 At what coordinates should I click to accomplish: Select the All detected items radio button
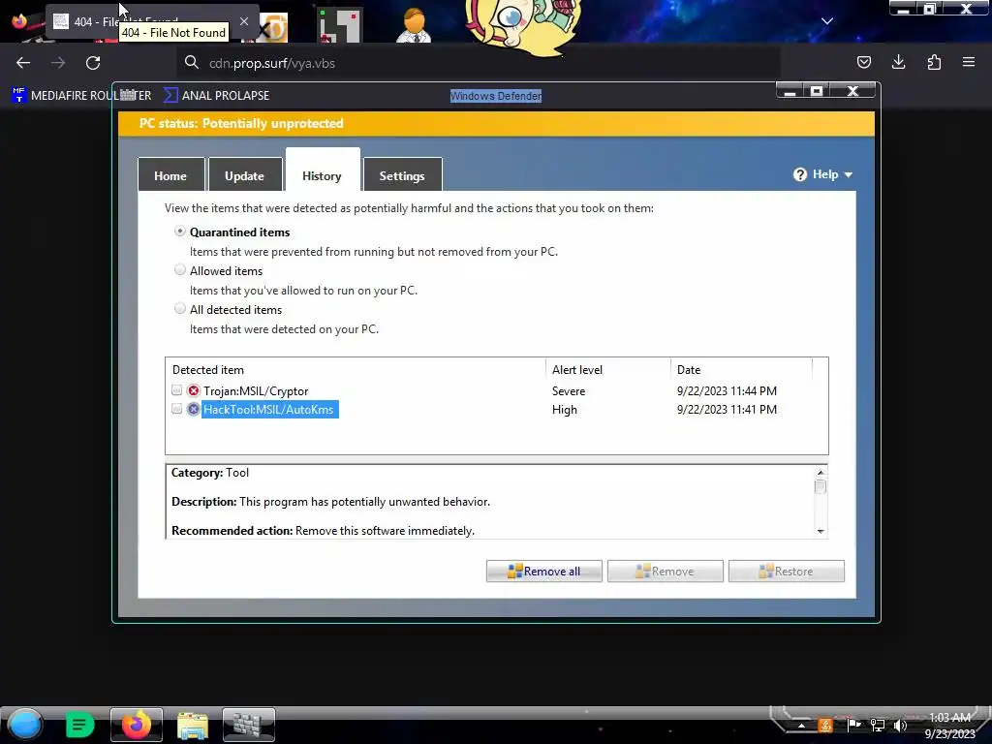pos(180,309)
